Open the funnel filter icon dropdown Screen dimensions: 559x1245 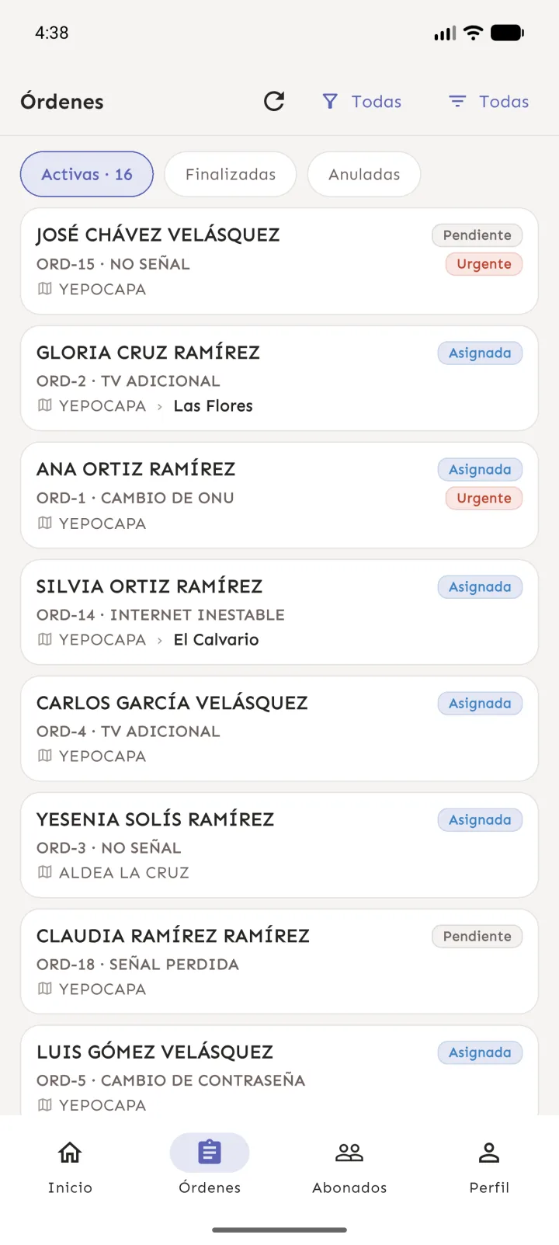(330, 102)
